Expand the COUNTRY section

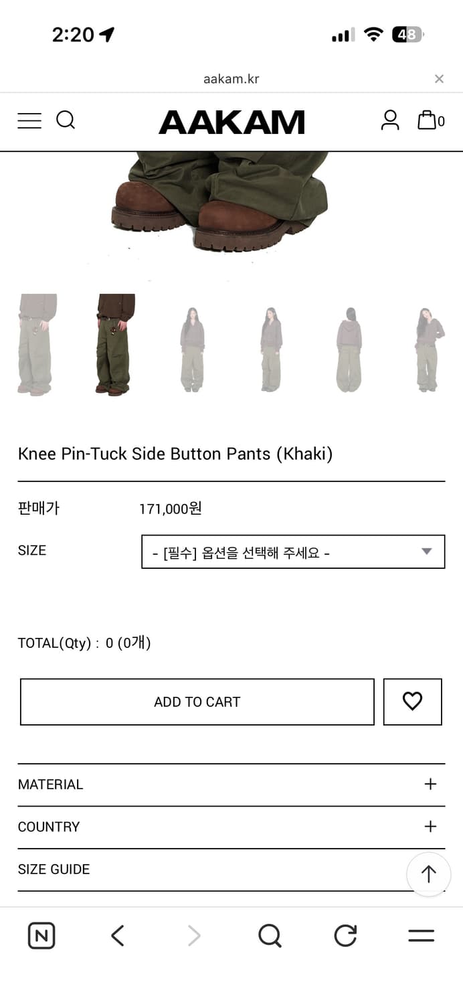pyautogui.click(x=231, y=827)
